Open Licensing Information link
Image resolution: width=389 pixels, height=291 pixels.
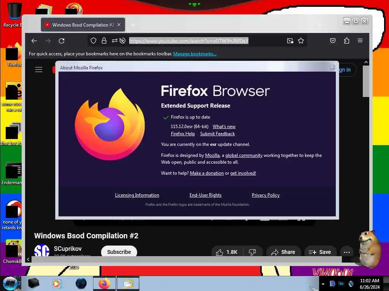coord(137,195)
